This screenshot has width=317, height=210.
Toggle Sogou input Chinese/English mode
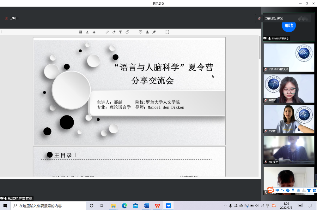click(x=277, y=190)
